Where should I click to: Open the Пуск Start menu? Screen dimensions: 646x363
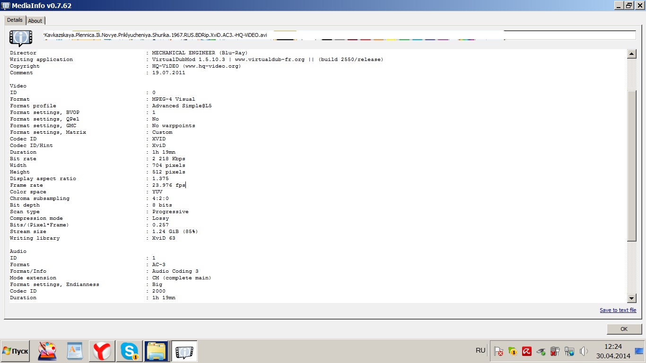[x=15, y=351]
